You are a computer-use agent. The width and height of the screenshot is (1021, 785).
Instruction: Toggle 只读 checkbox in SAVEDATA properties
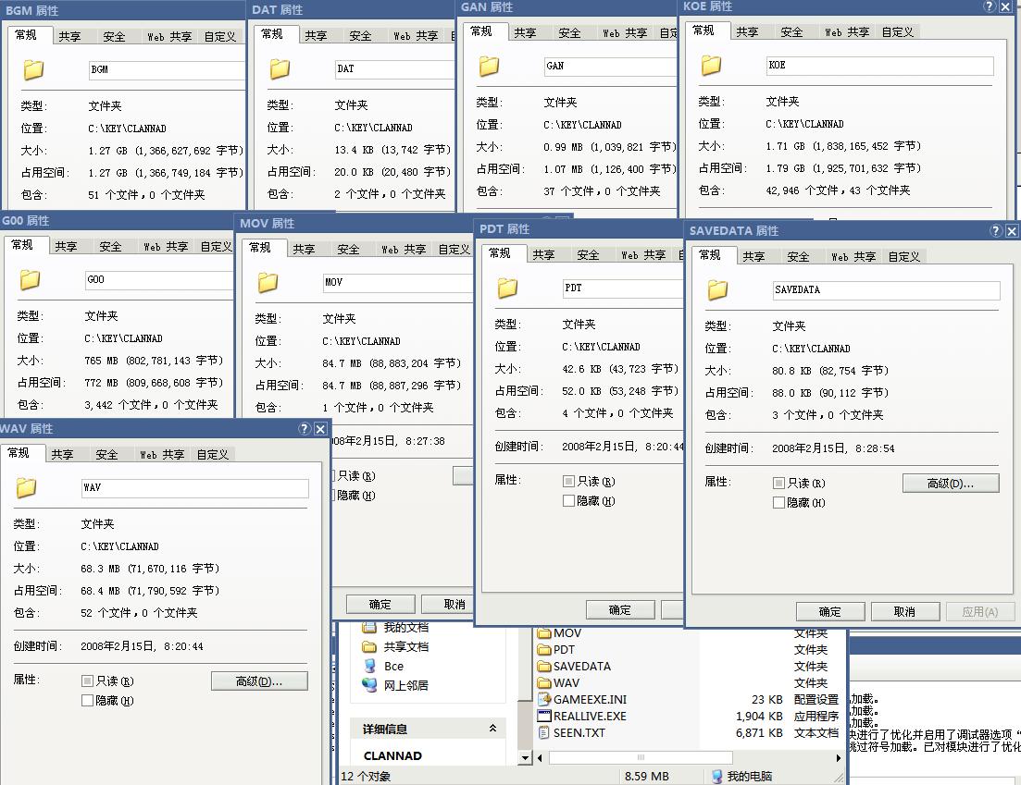(x=778, y=484)
